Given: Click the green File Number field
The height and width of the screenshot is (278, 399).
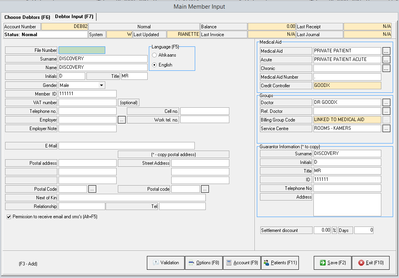Looking at the screenshot, I should [82, 50].
